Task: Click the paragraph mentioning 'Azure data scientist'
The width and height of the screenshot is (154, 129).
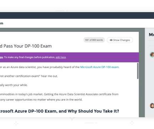Action: tap(60, 67)
